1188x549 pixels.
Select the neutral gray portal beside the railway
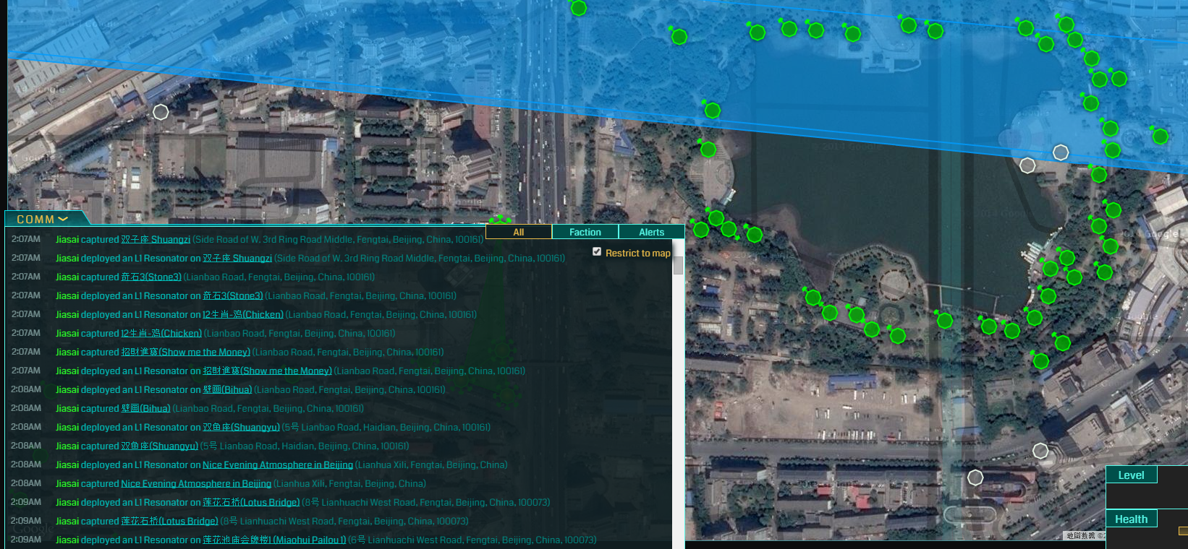(x=161, y=112)
